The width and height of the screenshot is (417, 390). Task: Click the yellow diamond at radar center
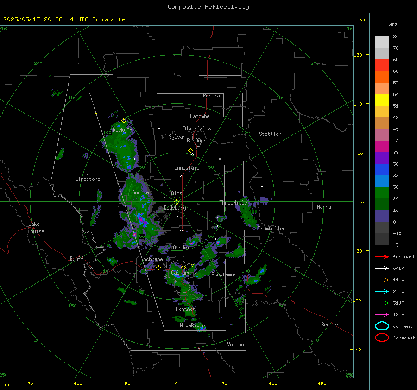(x=177, y=202)
